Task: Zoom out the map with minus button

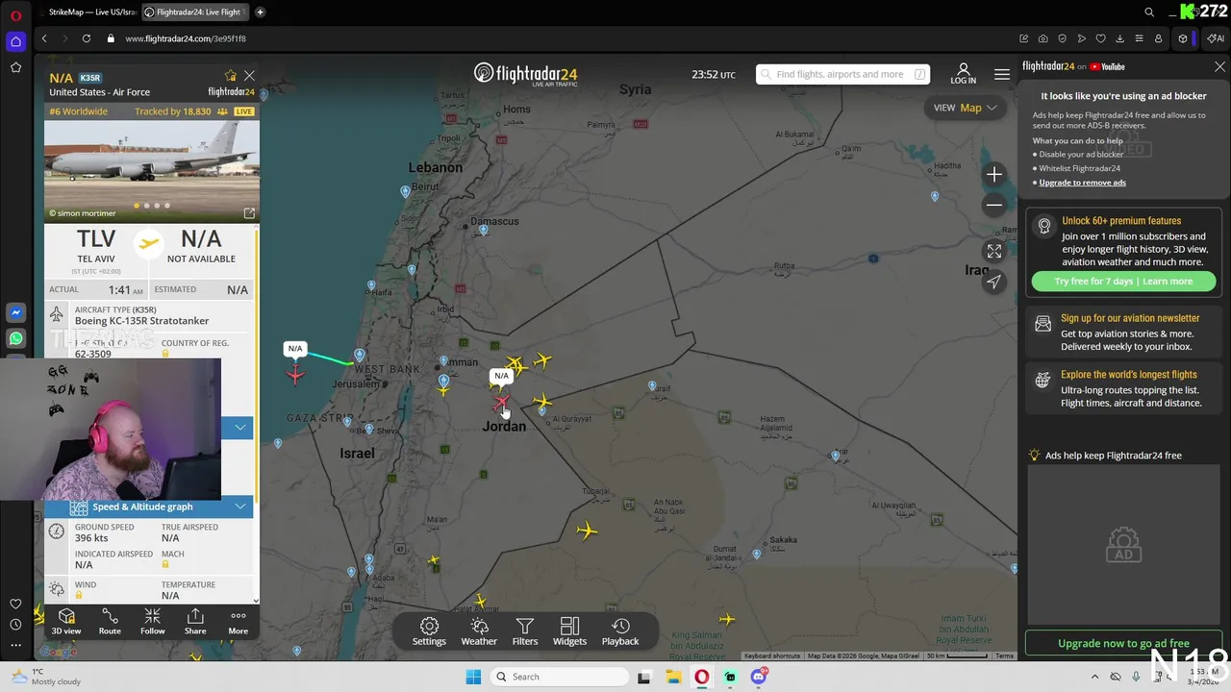Action: click(x=994, y=205)
